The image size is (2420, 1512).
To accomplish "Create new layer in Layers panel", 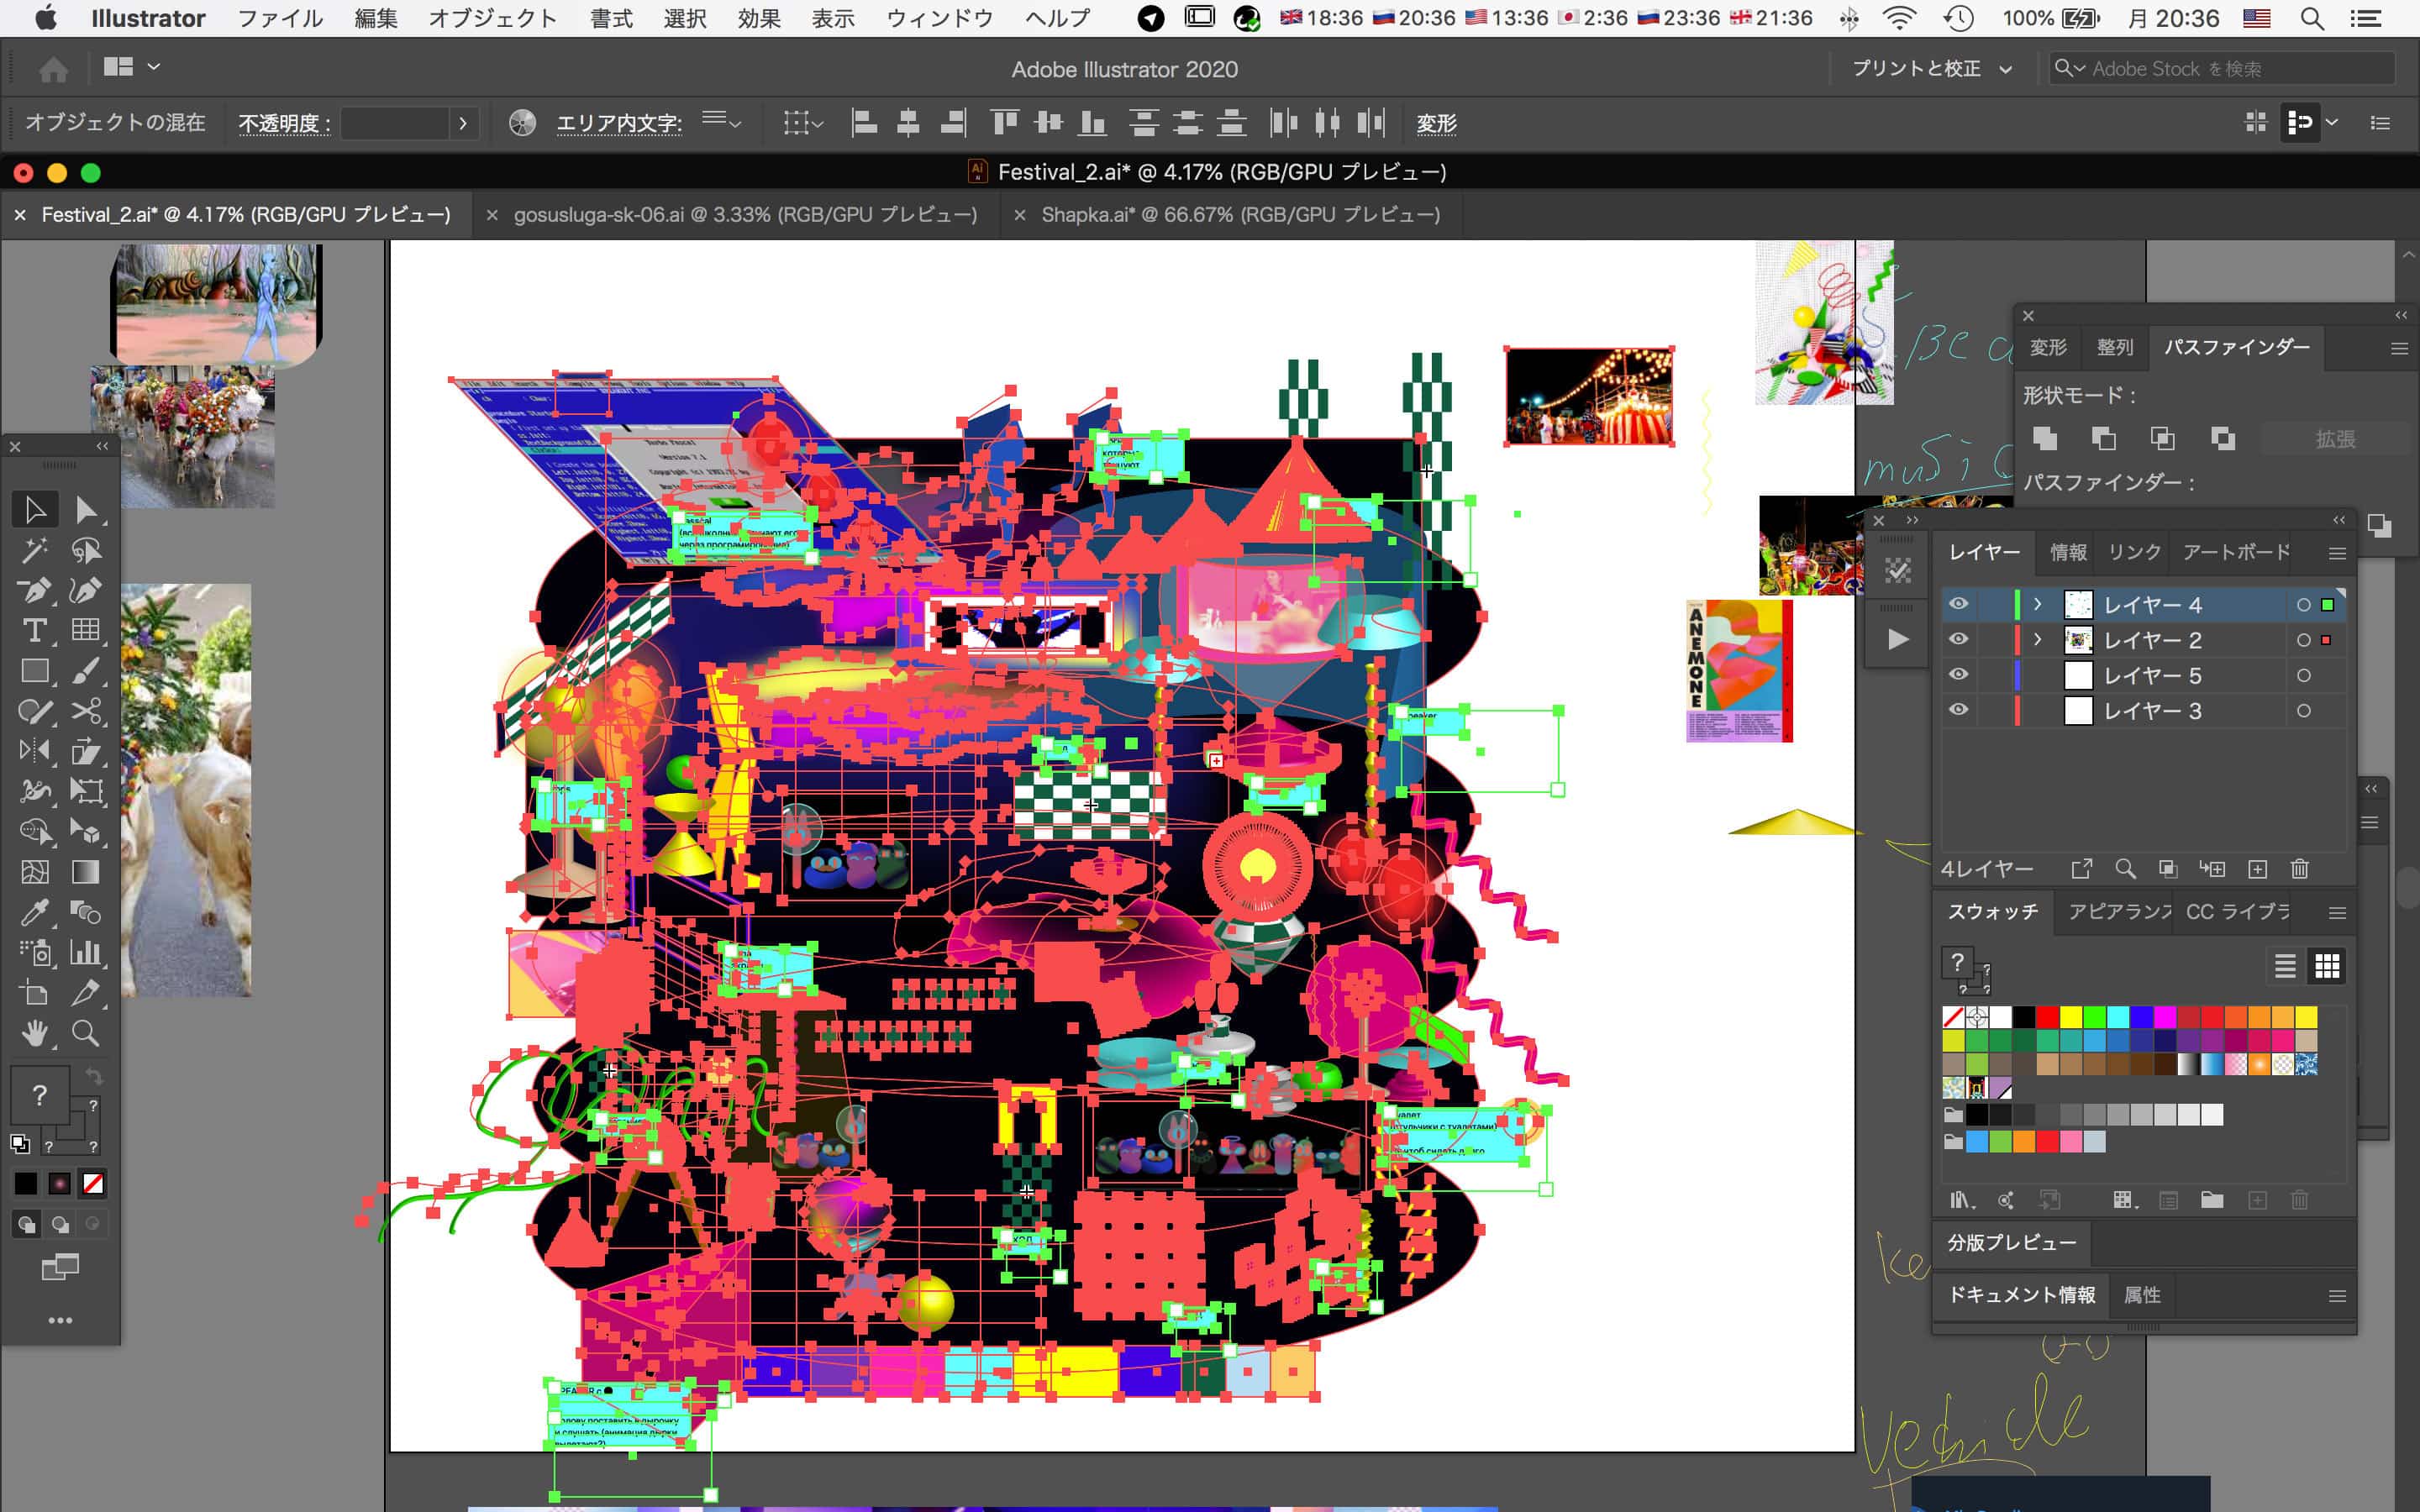I will [x=2257, y=869].
